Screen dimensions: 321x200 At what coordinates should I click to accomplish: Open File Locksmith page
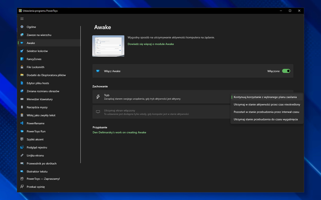[49, 67]
